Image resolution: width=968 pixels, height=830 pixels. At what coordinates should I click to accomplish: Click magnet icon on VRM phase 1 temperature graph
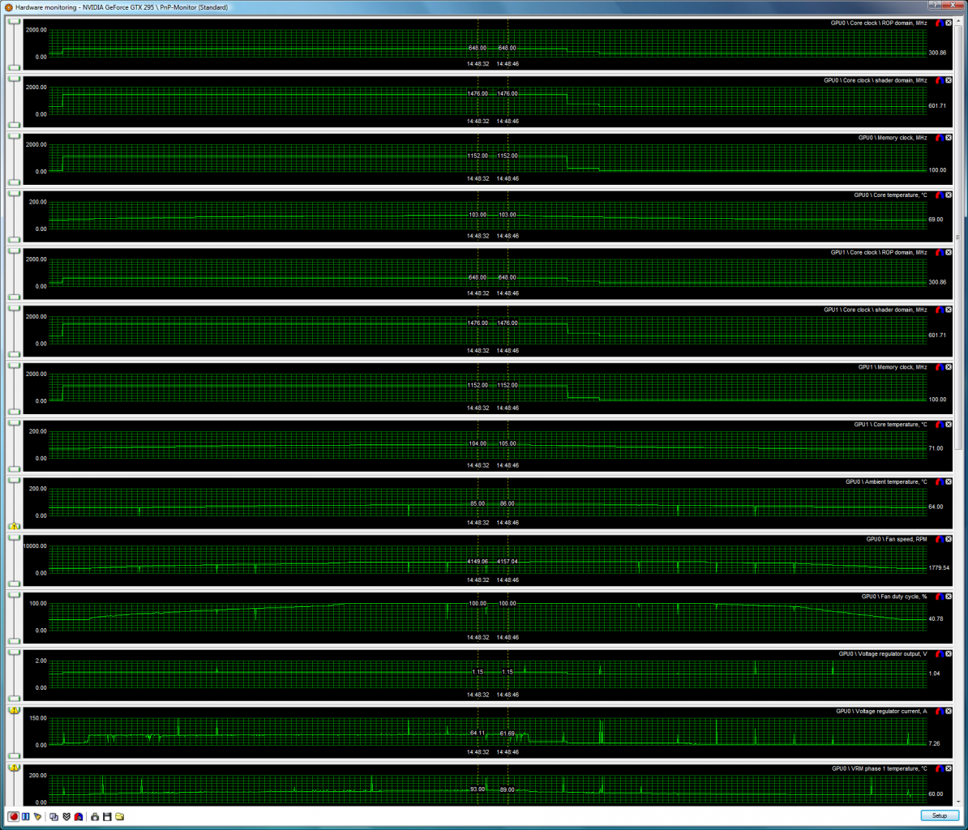939,769
